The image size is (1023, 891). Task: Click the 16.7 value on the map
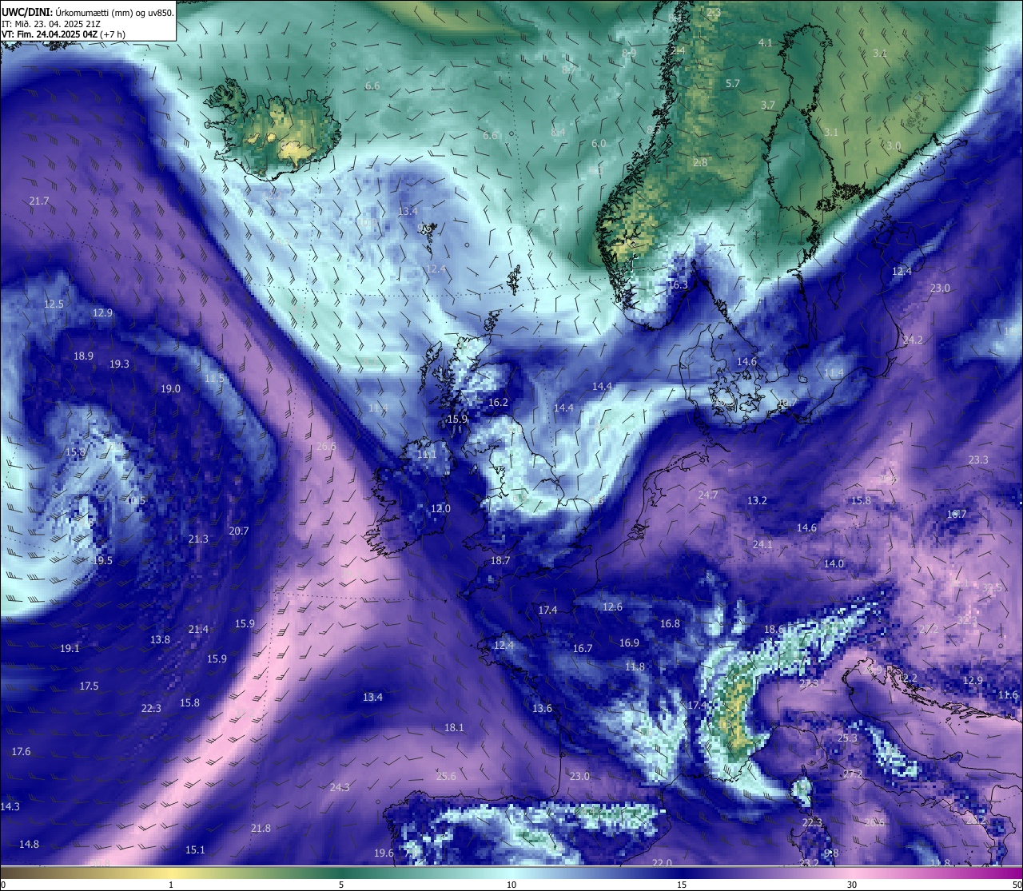point(583,649)
